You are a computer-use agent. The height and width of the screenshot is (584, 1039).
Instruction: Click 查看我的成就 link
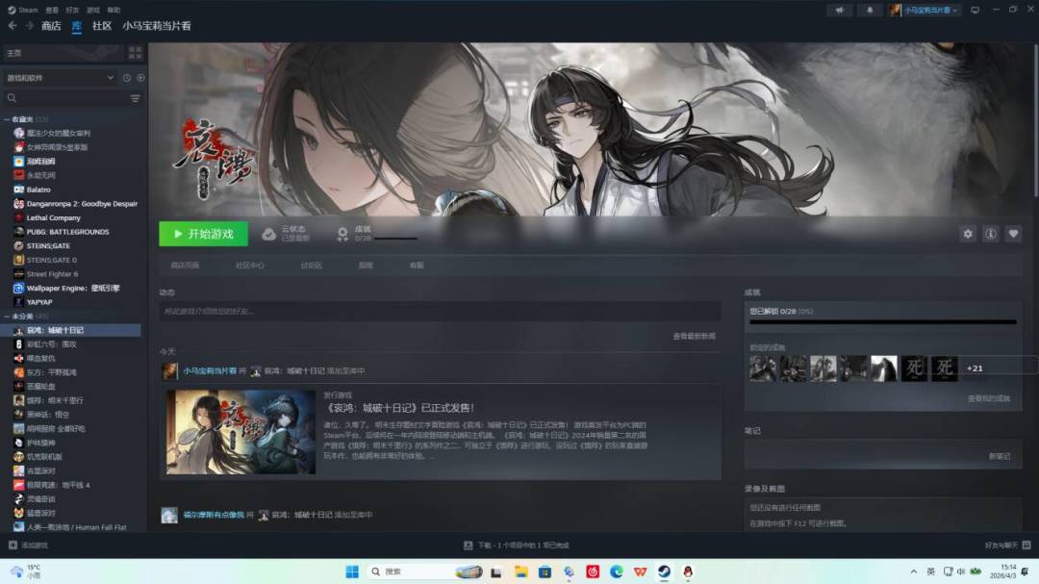[989, 398]
